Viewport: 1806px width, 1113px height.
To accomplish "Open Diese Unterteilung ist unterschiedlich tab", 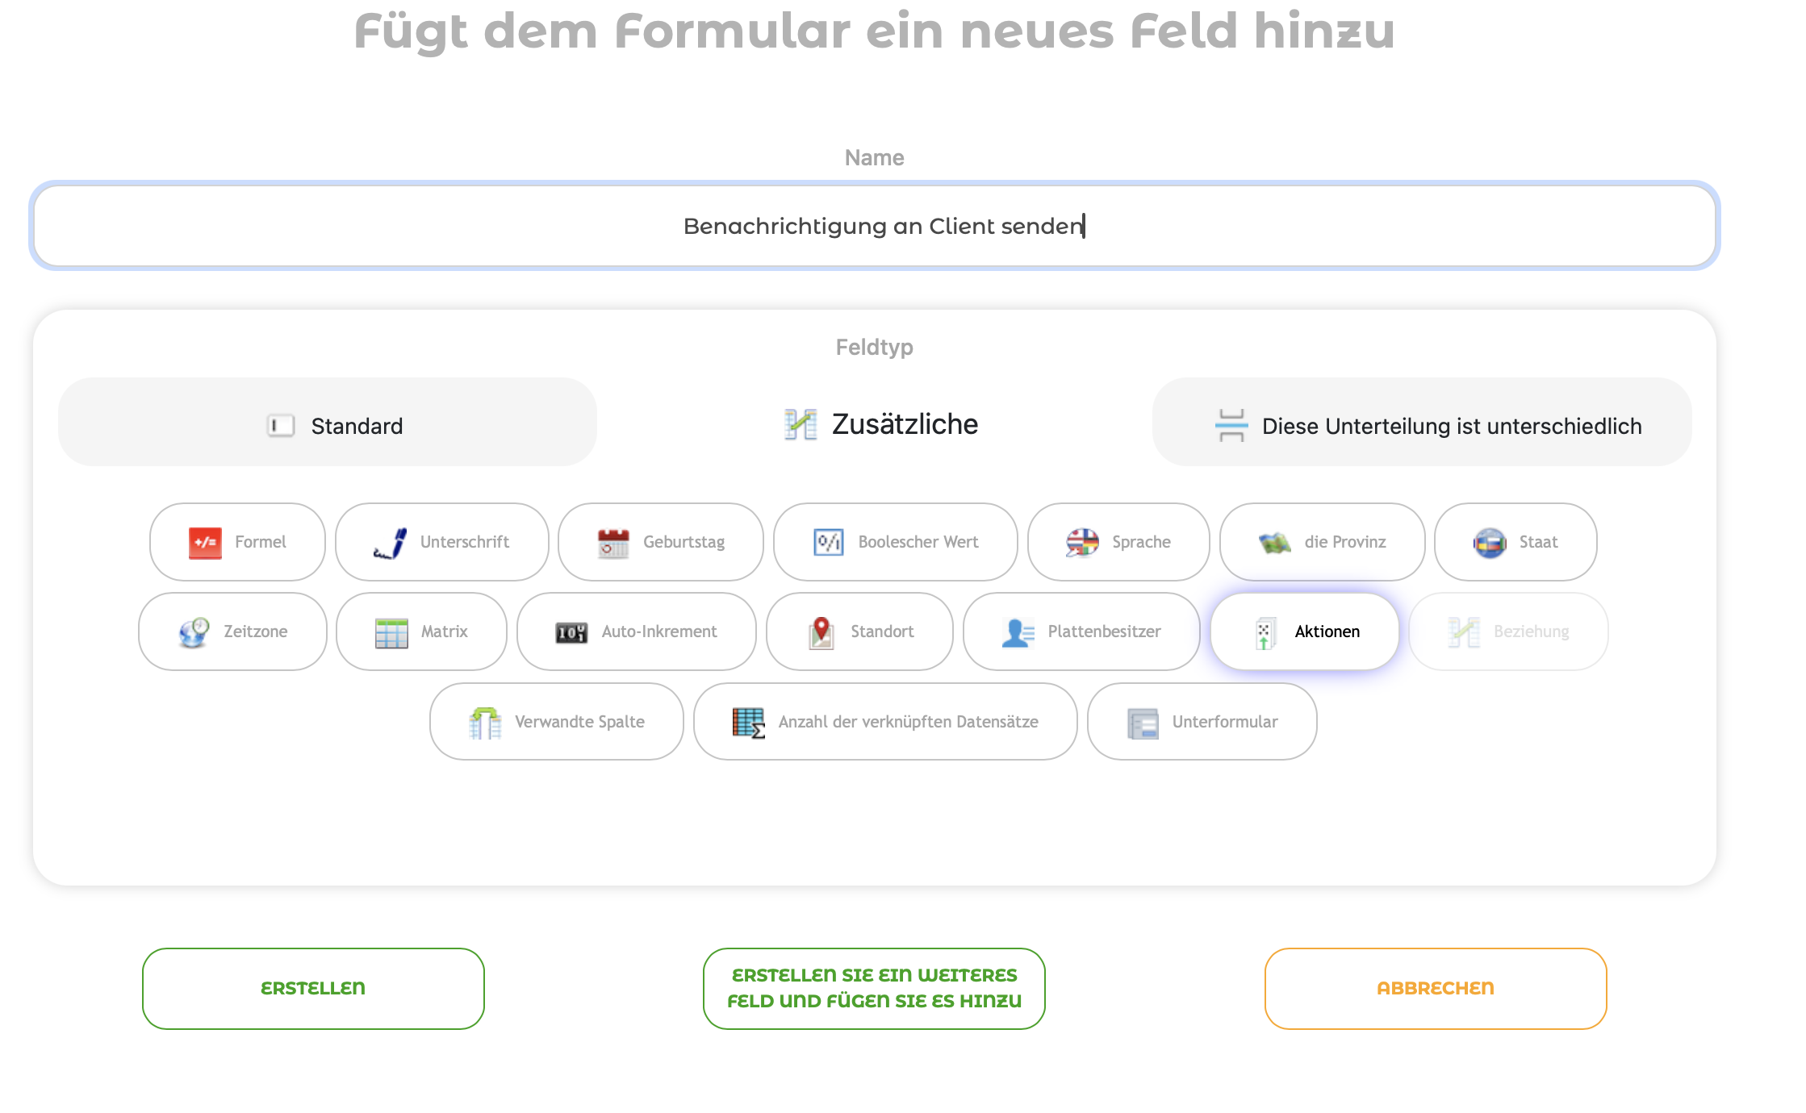I will point(1422,422).
